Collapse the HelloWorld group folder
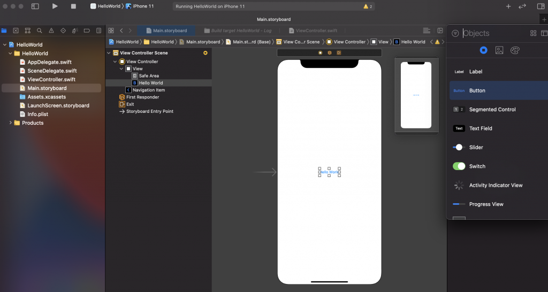The width and height of the screenshot is (548, 292). coord(11,53)
